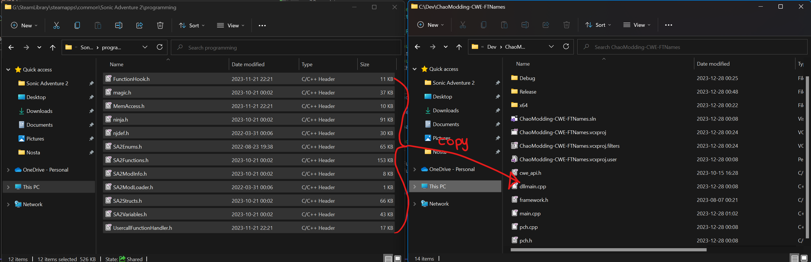Screen dimensions: 811x262
Task: Select FunctionHook.h file icon
Action: tap(108, 78)
